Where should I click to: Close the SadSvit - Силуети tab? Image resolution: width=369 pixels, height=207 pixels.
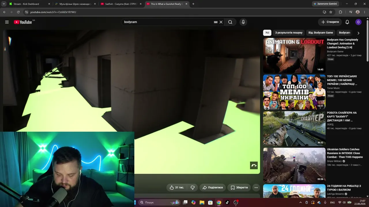[140, 4]
